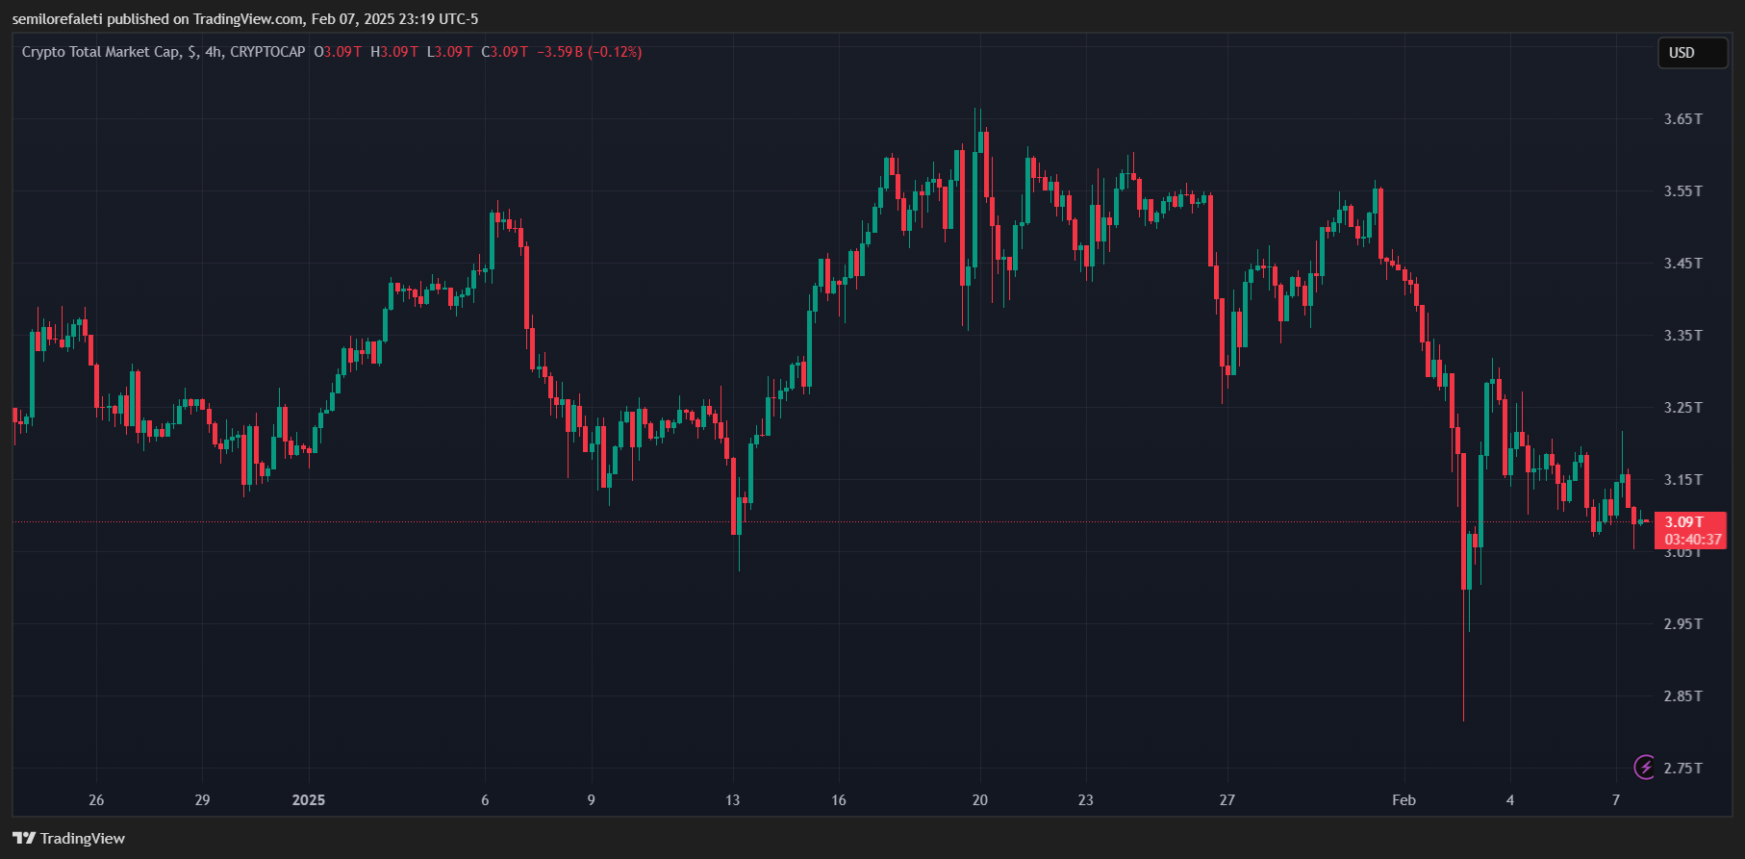This screenshot has height=859, width=1745.
Task: Click the TradingView logo icon
Action: pos(24,839)
